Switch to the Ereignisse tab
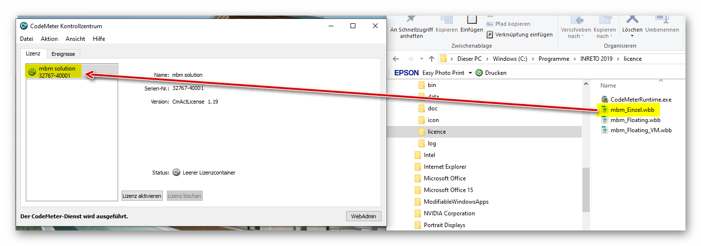The width and height of the screenshot is (701, 246). click(63, 54)
